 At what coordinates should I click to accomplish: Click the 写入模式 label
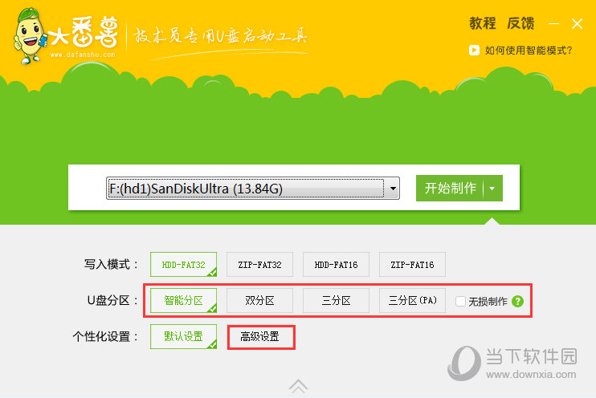[x=111, y=264]
